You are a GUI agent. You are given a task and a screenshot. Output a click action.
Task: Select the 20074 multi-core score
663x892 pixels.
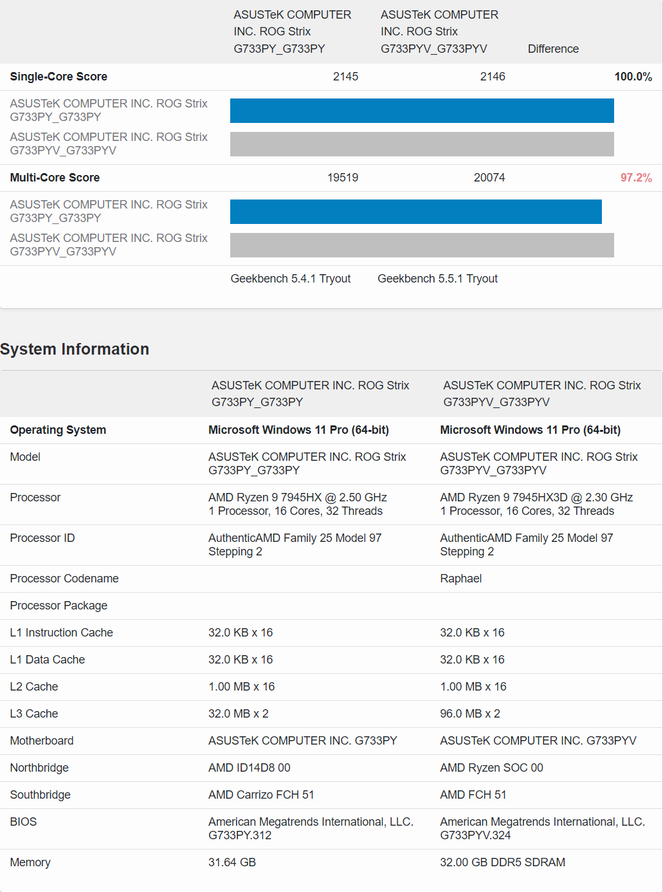pos(489,178)
